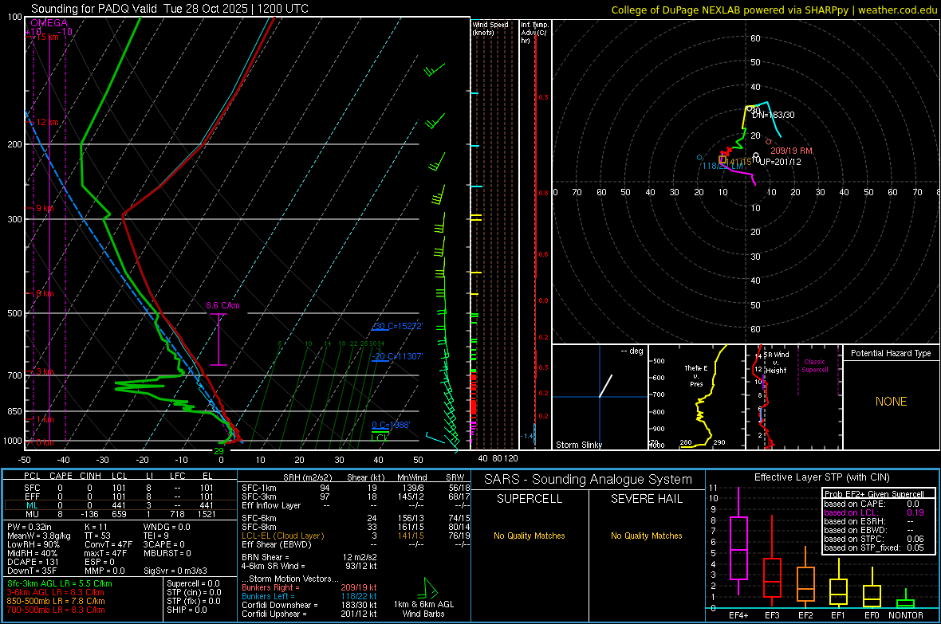Select No Quality Matches under SEVERE HAIL
This screenshot has width=941, height=624.
[x=646, y=536]
